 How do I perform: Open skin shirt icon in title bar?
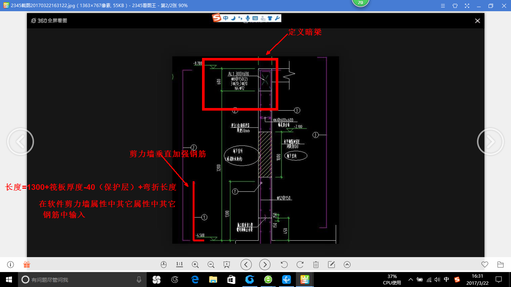pyautogui.click(x=455, y=6)
